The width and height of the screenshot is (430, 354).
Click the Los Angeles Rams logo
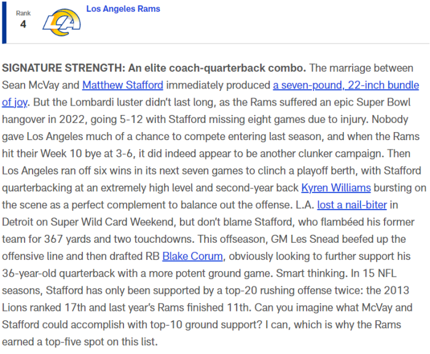(x=61, y=23)
